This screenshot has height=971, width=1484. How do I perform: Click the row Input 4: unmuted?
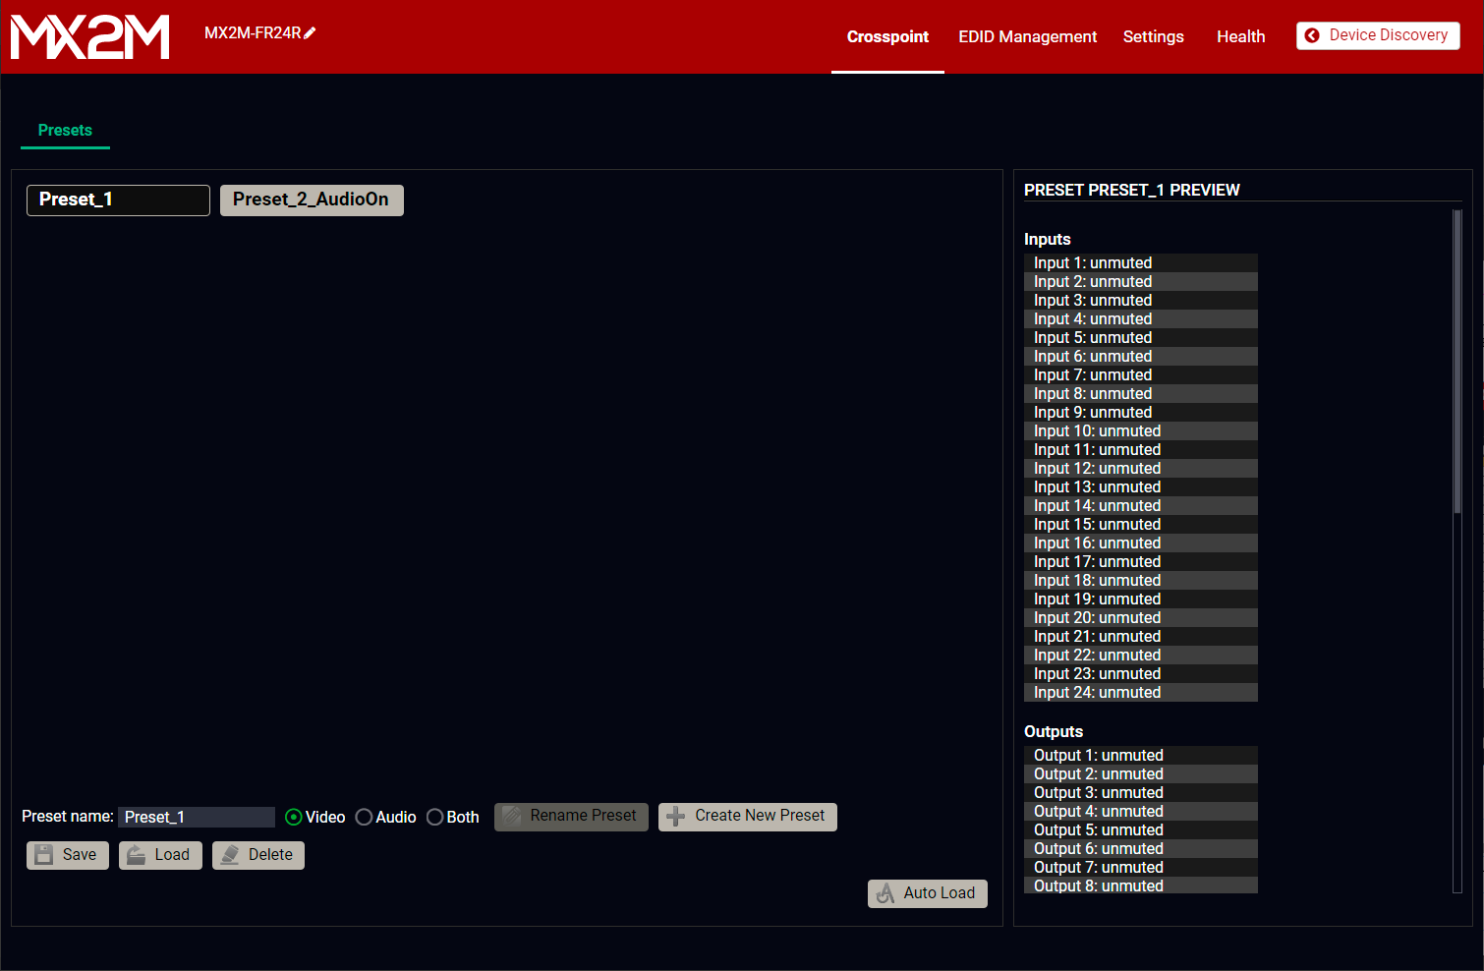pyautogui.click(x=1141, y=319)
